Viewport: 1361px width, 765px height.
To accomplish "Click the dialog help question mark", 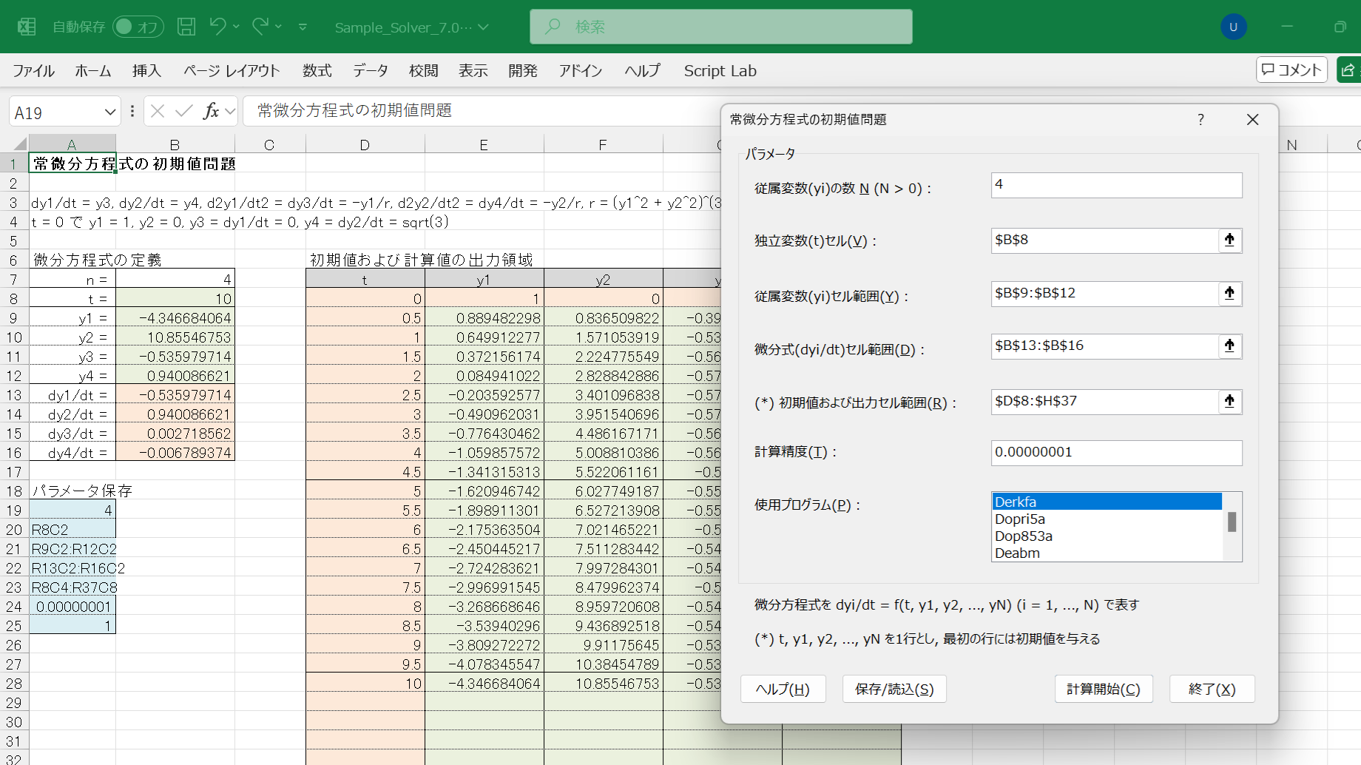I will click(x=1200, y=120).
